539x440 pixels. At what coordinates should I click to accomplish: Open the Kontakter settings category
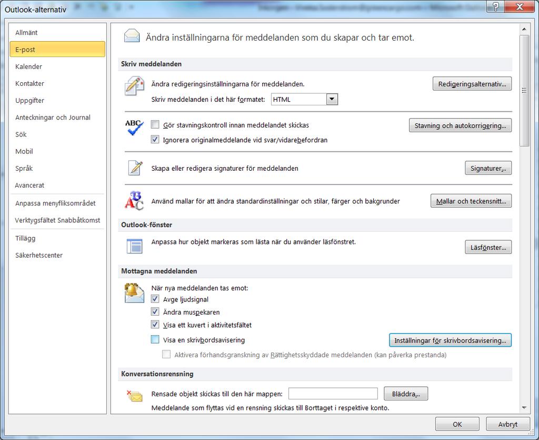(57, 83)
